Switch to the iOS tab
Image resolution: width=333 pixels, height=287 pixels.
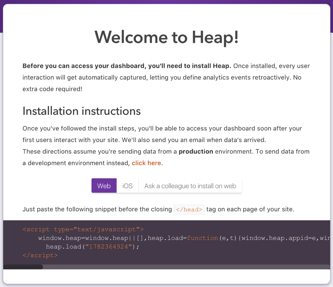click(x=127, y=186)
